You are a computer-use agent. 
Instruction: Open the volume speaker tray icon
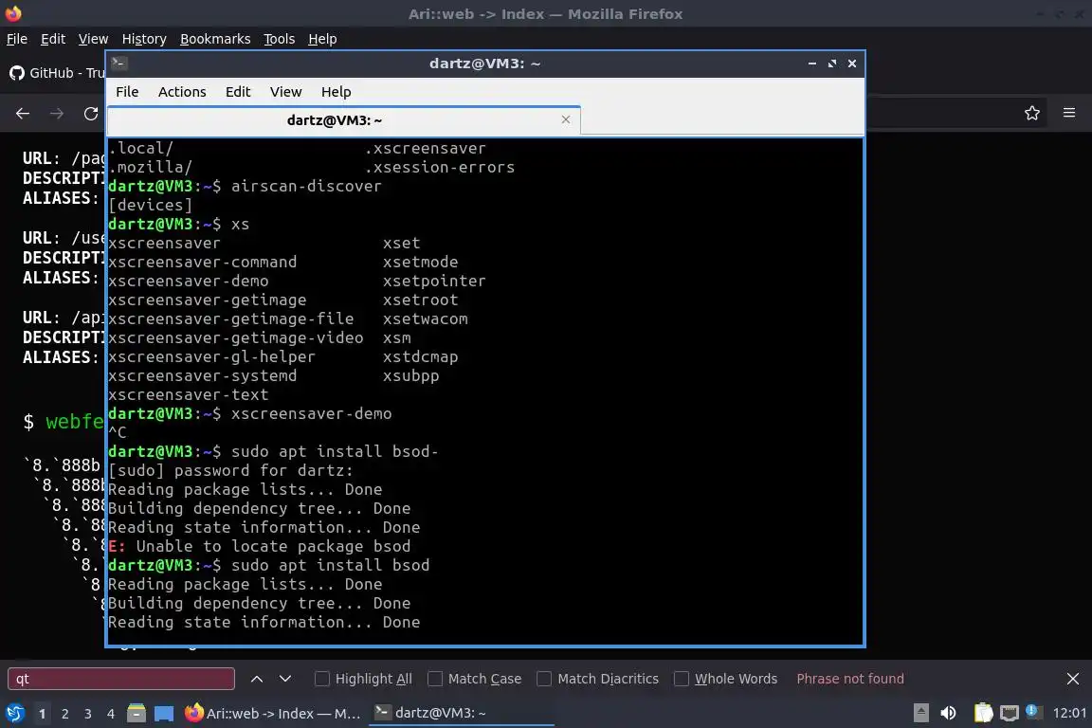click(948, 713)
